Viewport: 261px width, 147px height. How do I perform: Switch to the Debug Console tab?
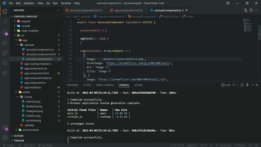point(105,85)
